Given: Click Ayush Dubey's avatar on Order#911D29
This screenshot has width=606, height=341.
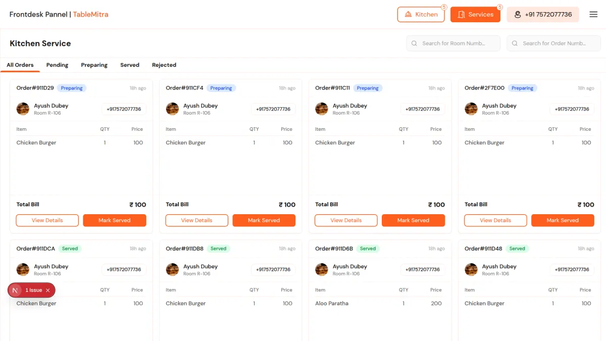Looking at the screenshot, I should pos(23,109).
